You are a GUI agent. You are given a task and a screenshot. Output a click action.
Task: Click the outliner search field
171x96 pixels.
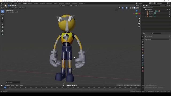click(x=155, y=5)
